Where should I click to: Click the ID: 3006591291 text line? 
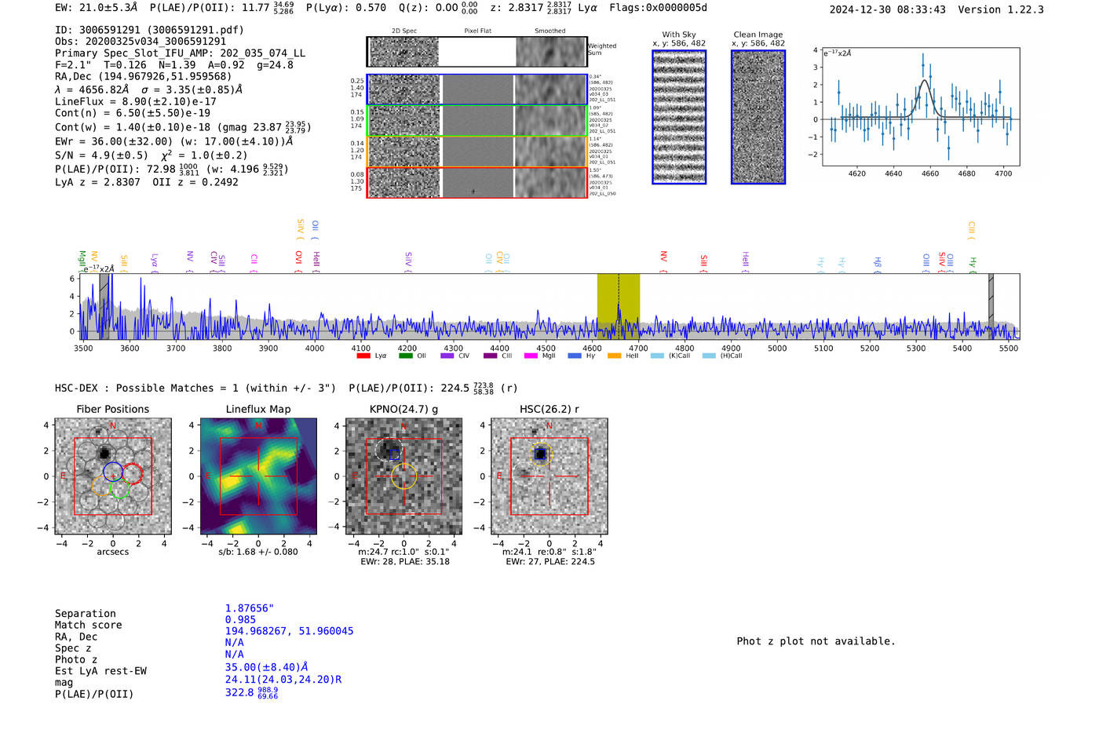[x=149, y=30]
